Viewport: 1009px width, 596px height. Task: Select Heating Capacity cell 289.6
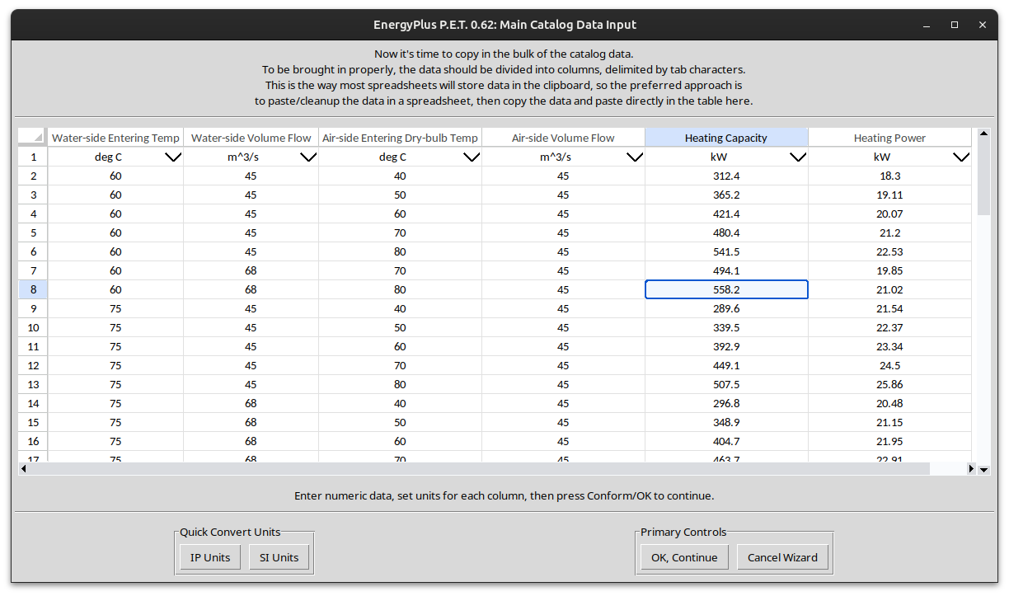[x=726, y=308]
